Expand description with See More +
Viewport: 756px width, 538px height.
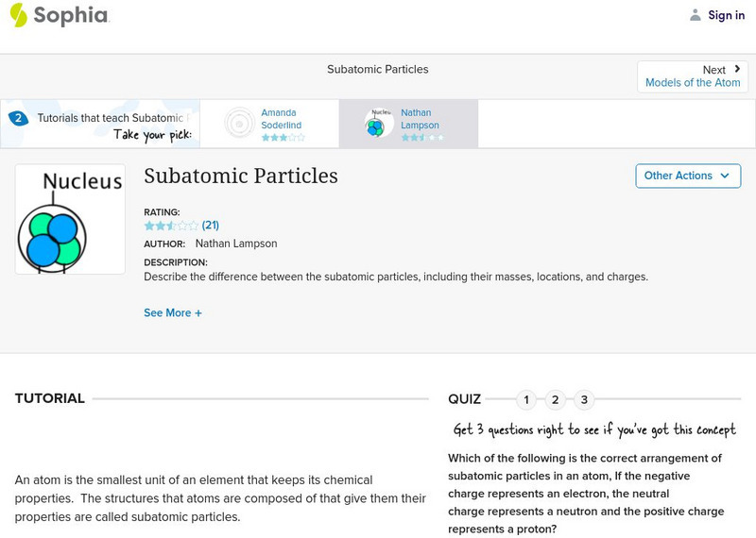pyautogui.click(x=173, y=312)
